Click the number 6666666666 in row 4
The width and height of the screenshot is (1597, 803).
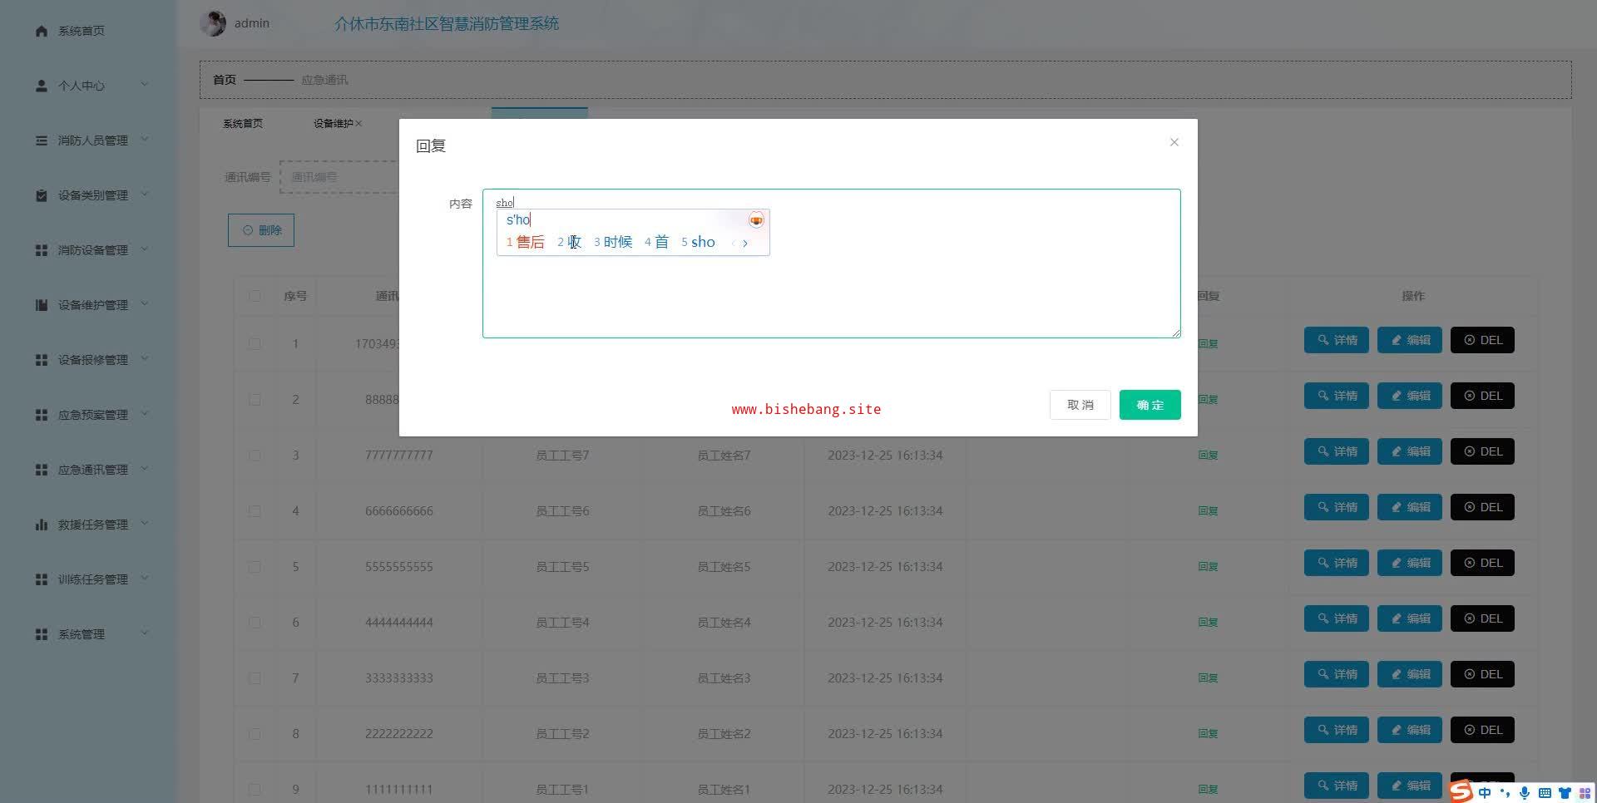399,511
